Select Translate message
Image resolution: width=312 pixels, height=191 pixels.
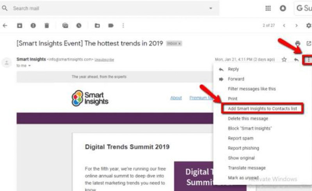point(262,168)
